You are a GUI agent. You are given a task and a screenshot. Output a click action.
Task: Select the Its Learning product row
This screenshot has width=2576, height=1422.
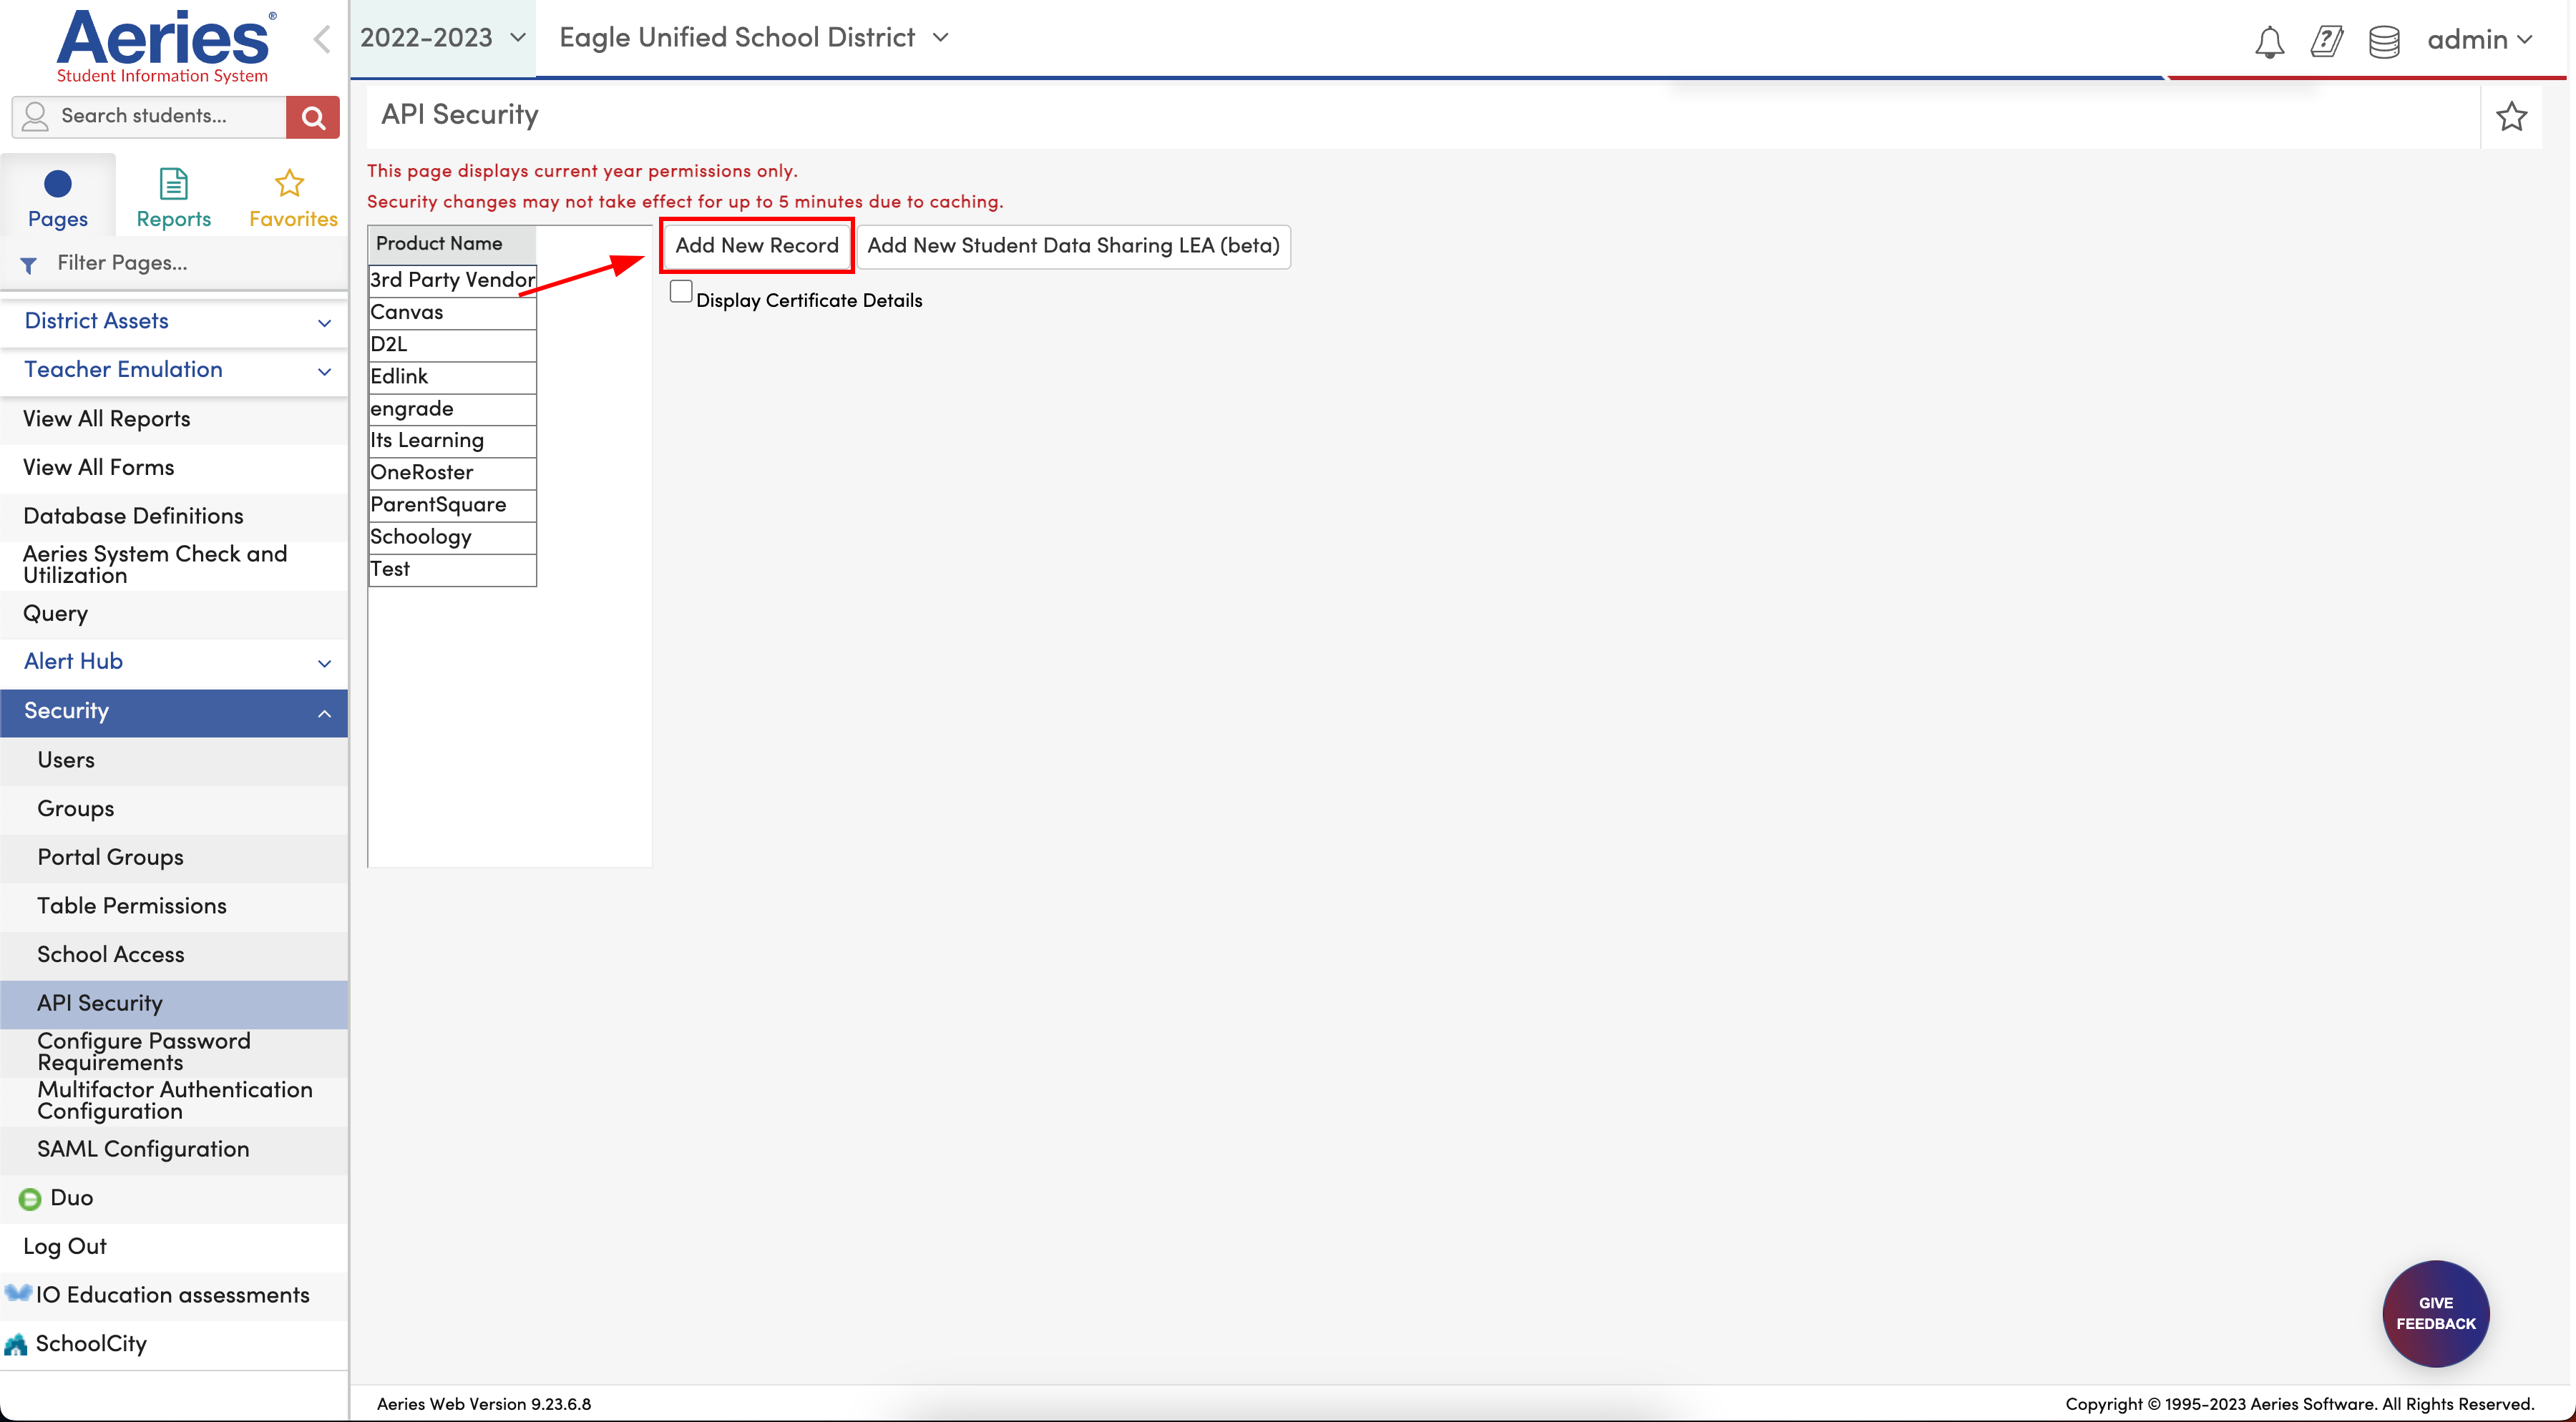[x=452, y=441]
